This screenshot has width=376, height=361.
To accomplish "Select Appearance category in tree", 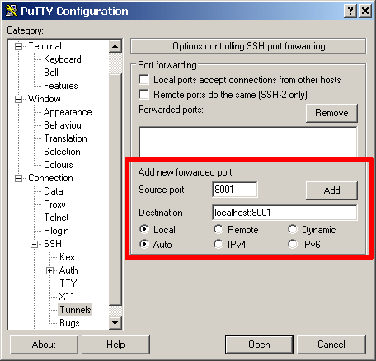I will [x=68, y=112].
